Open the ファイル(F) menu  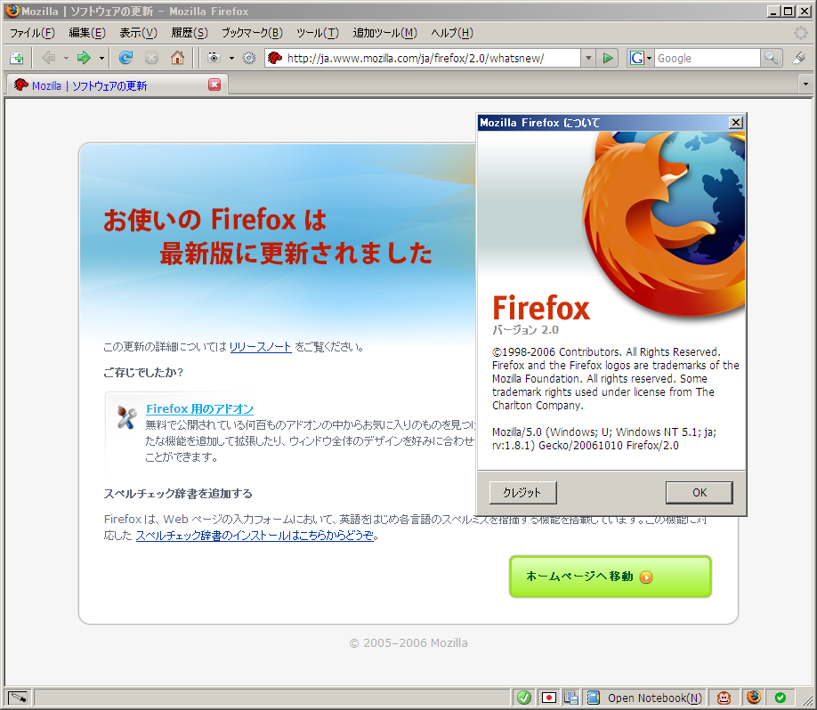coord(32,33)
